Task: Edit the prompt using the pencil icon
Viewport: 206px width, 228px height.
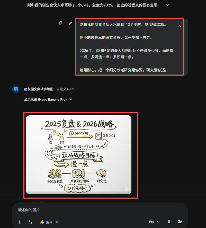Action: pos(70,23)
